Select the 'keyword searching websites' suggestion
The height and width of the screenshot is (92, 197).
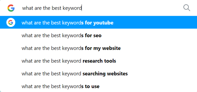click(x=98, y=74)
